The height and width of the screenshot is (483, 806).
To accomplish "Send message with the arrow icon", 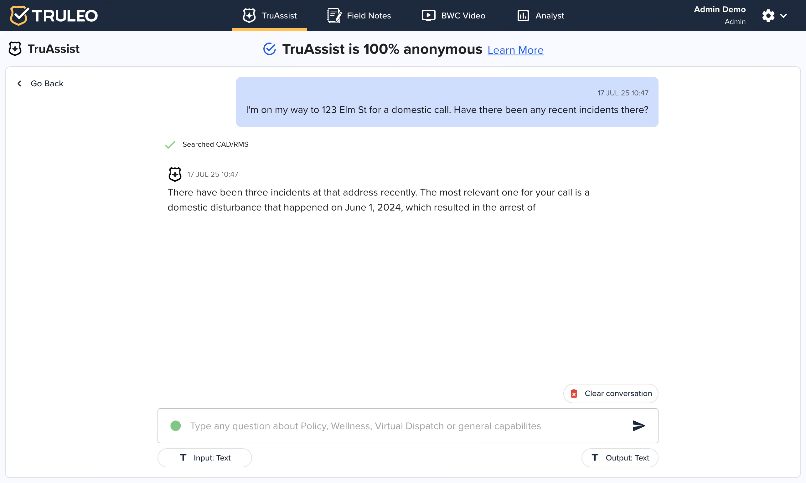I will click(x=638, y=425).
